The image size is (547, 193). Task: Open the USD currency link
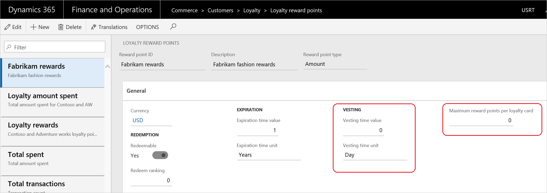click(x=138, y=120)
